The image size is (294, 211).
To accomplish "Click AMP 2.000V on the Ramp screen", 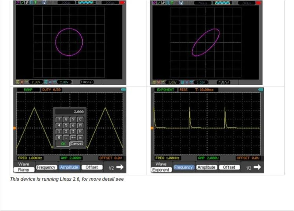I will (71, 158).
